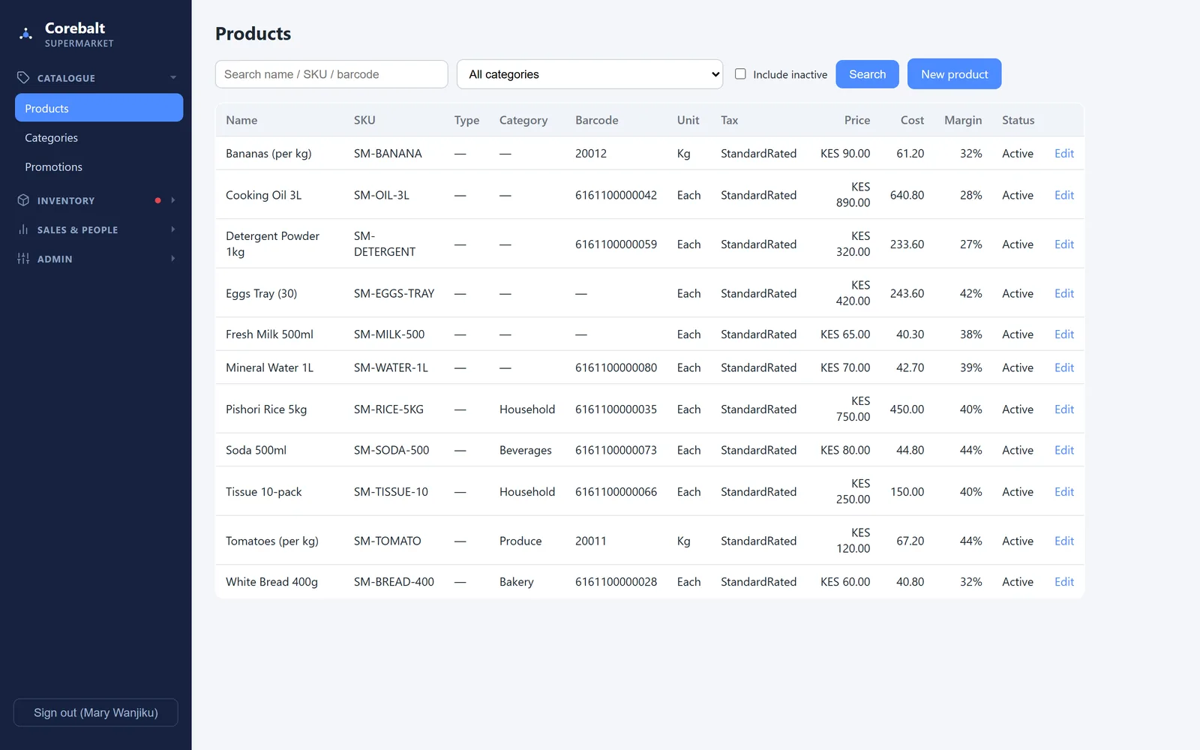Toggle the Include inactive checkbox

[740, 73]
